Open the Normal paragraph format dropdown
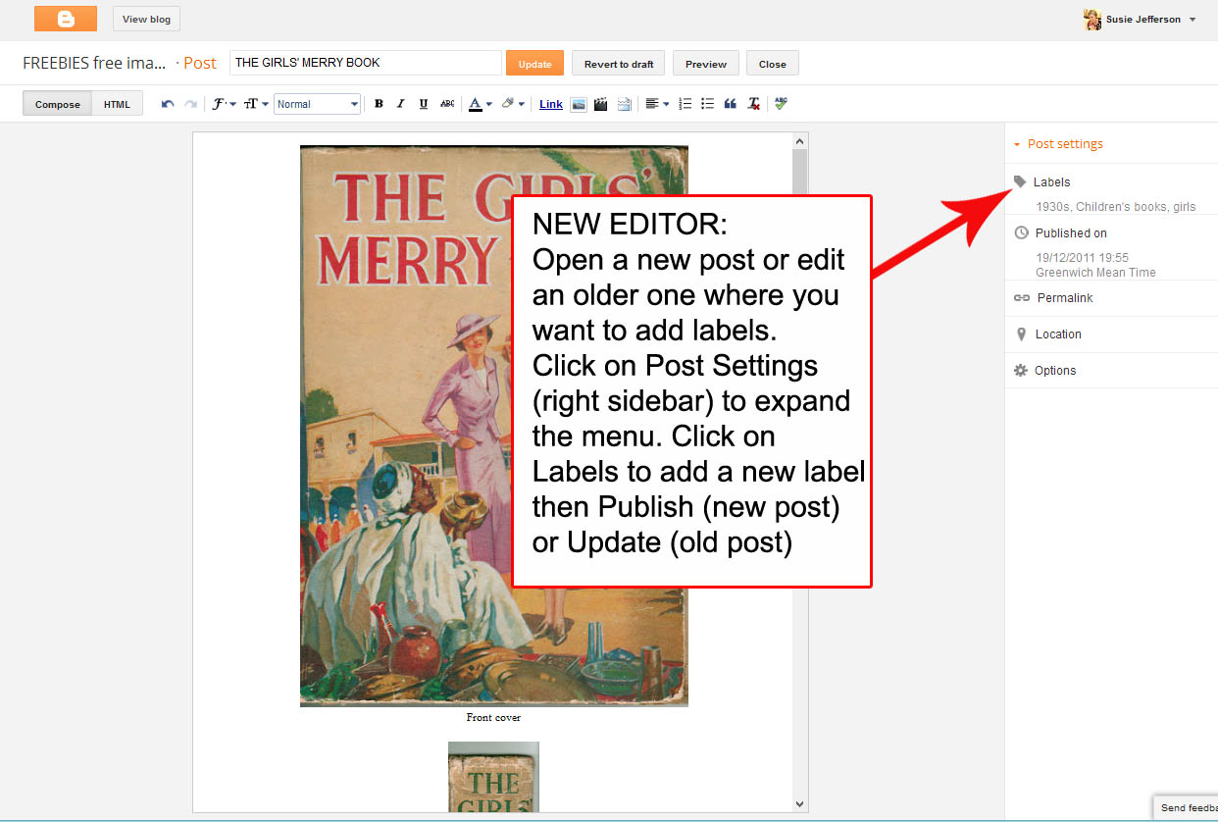The width and height of the screenshot is (1218, 822). pos(317,104)
